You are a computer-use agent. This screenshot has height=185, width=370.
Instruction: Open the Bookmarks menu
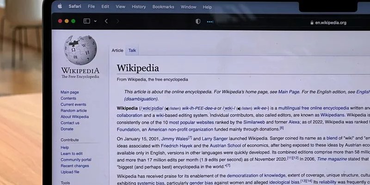(x=163, y=7)
